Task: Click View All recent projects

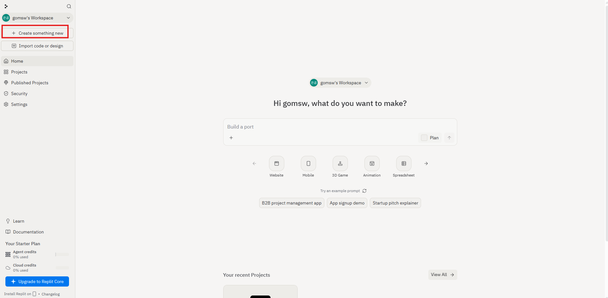Action: [443, 275]
